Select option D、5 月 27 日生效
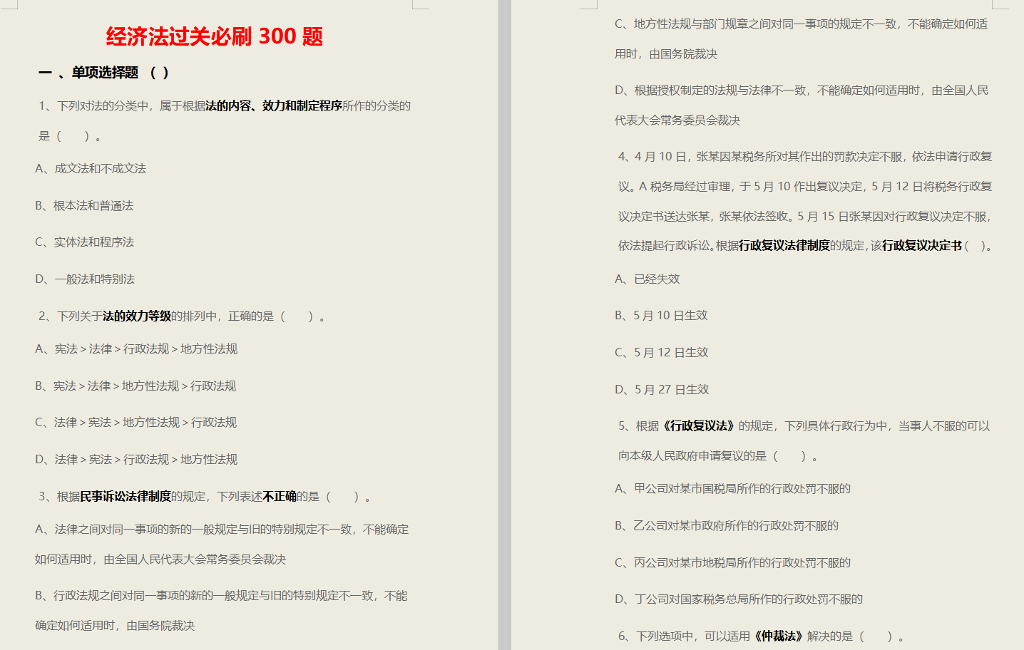 (662, 390)
